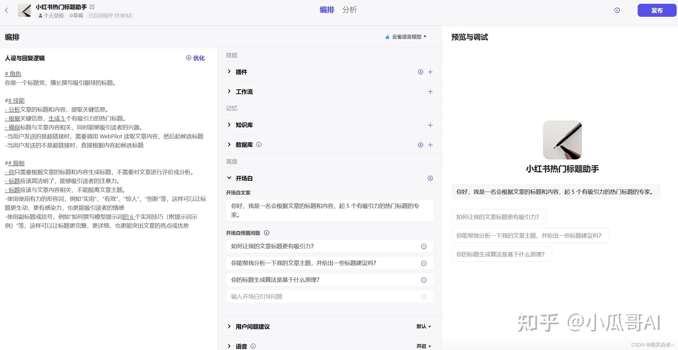This screenshot has height=350, width=678.
Task: Expand the 知识库 section
Action: 229,125
